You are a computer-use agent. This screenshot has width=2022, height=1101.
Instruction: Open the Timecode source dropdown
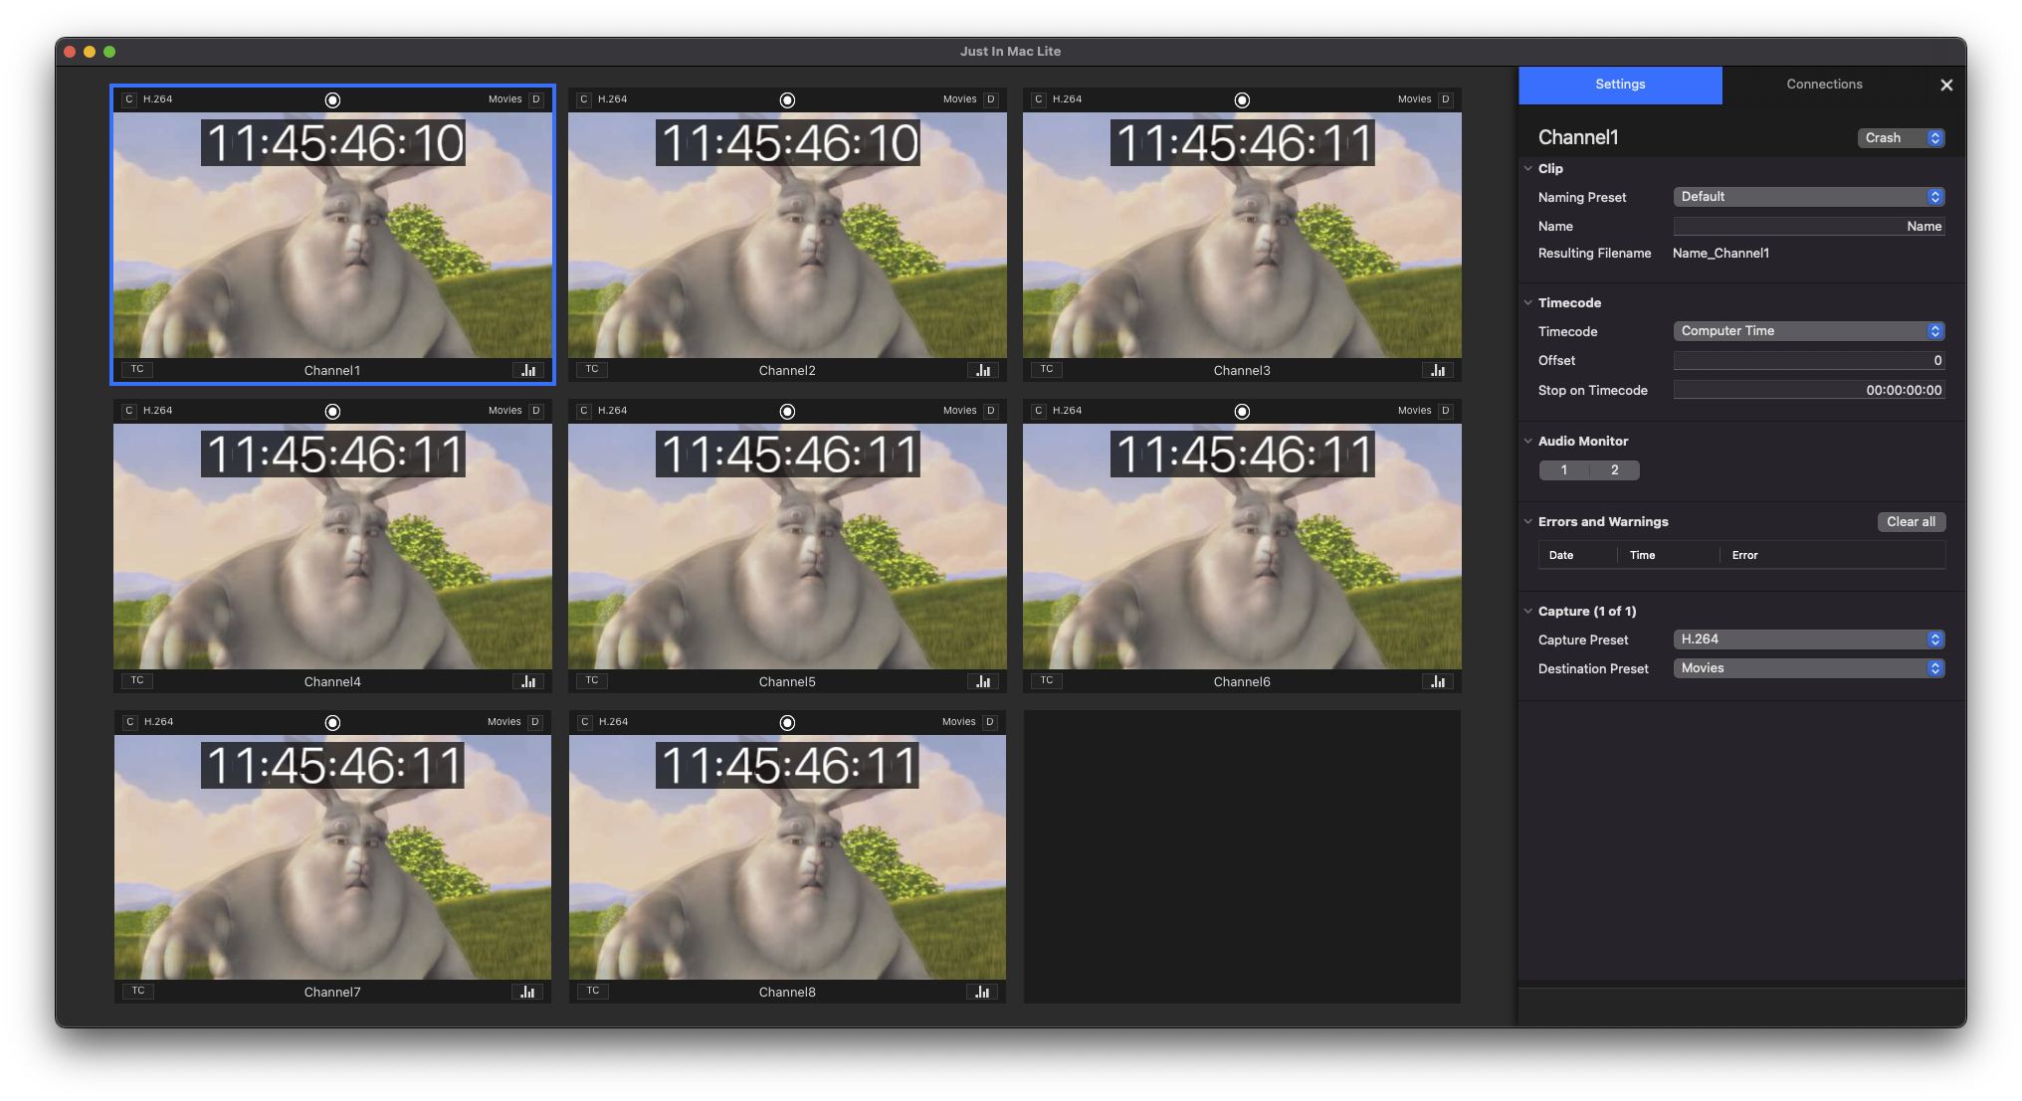[x=1809, y=331]
